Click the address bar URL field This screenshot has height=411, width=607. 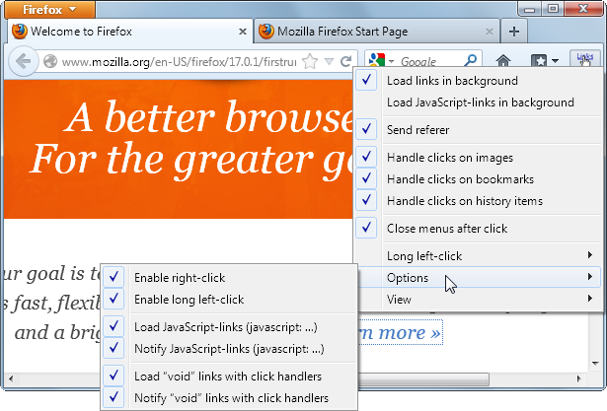179,61
